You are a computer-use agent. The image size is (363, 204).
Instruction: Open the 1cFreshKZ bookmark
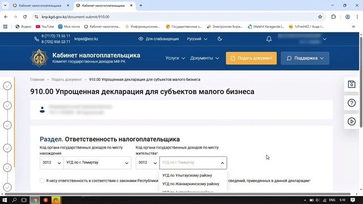coord(306,27)
